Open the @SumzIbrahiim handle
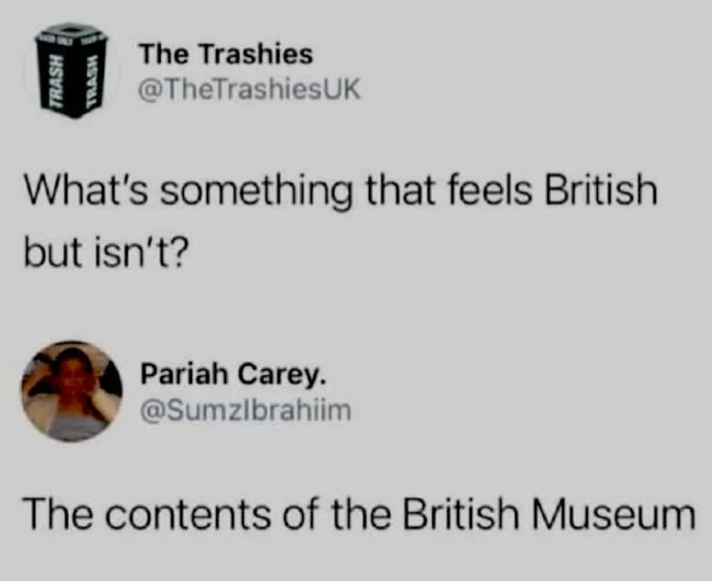Image resolution: width=712 pixels, height=581 pixels. point(246,411)
